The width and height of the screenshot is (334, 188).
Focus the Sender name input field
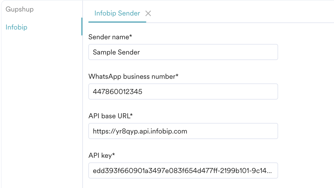[x=183, y=52]
